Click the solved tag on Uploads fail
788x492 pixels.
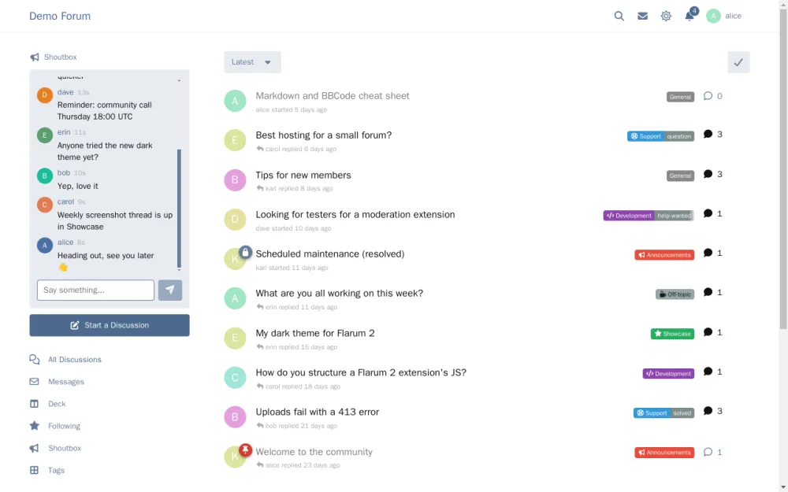point(682,413)
